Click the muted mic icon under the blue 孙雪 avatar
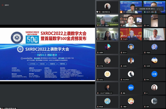Screen dimensions: 166x109 (145, 80)
